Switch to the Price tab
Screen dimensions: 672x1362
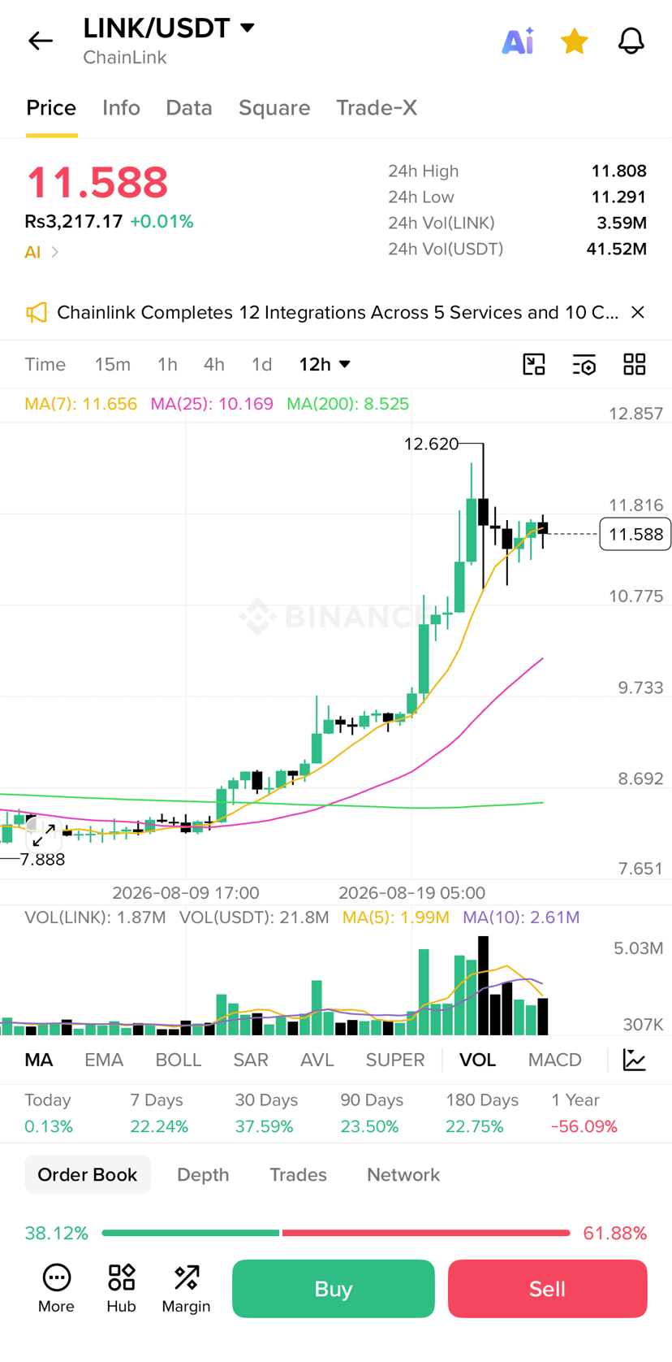coord(51,108)
